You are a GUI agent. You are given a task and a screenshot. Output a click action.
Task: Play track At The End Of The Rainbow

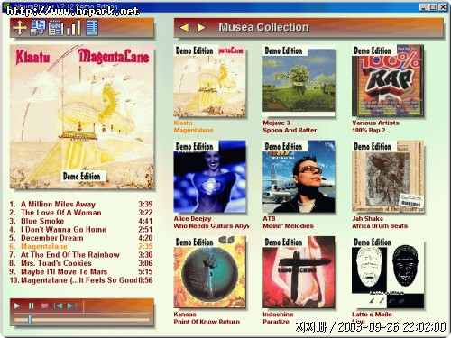pyautogui.click(x=81, y=255)
